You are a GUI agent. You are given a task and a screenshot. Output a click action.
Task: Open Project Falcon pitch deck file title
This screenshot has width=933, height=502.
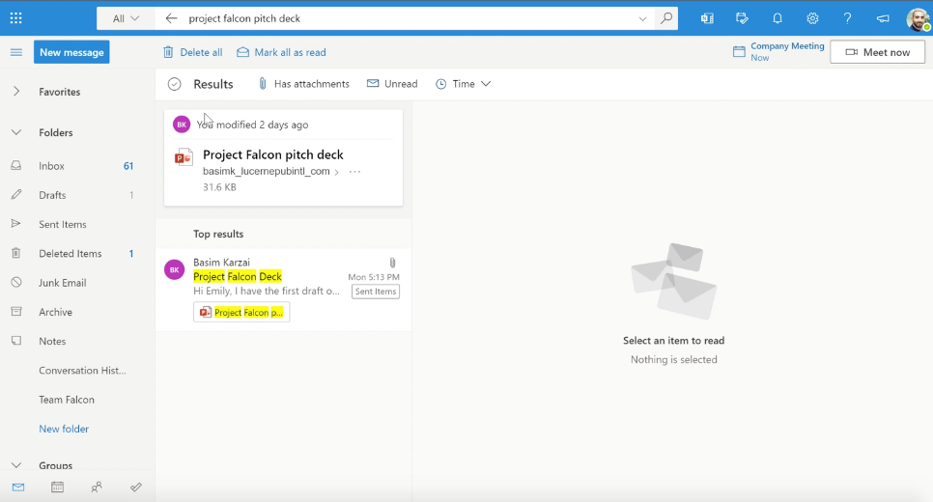click(x=273, y=154)
